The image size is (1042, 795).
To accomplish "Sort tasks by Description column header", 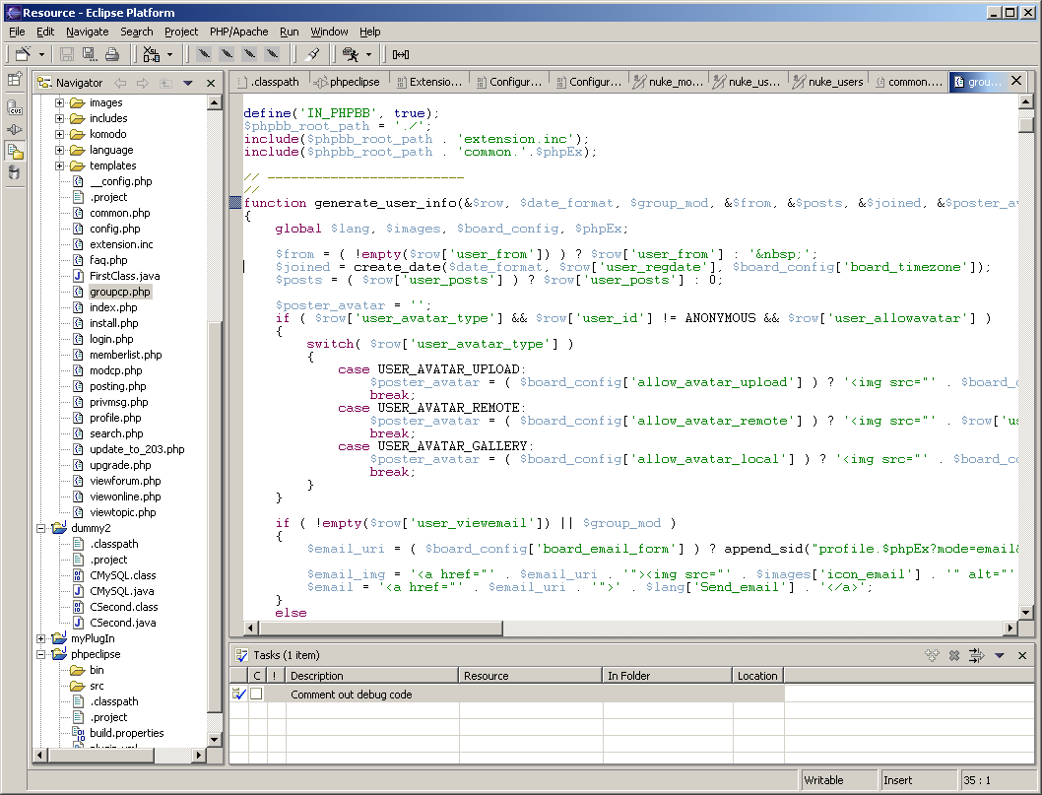I will point(372,676).
